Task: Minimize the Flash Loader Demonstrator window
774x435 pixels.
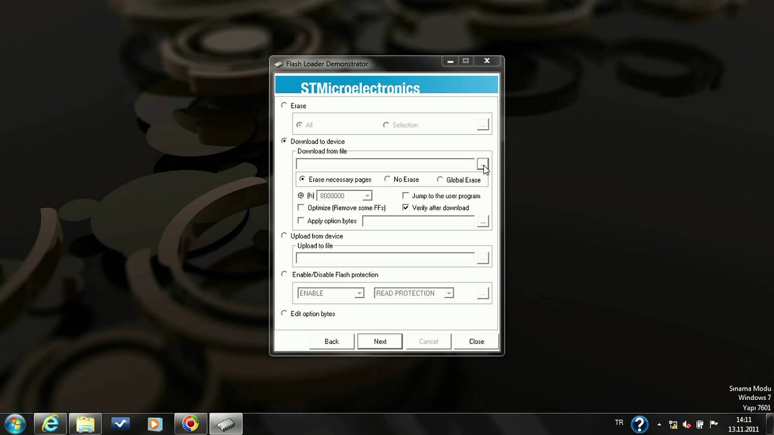Action: [450, 61]
